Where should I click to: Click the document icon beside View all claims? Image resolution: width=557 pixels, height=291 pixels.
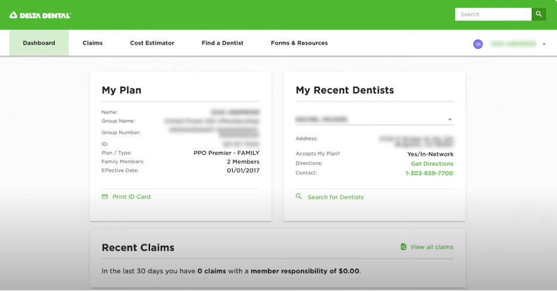pos(403,246)
